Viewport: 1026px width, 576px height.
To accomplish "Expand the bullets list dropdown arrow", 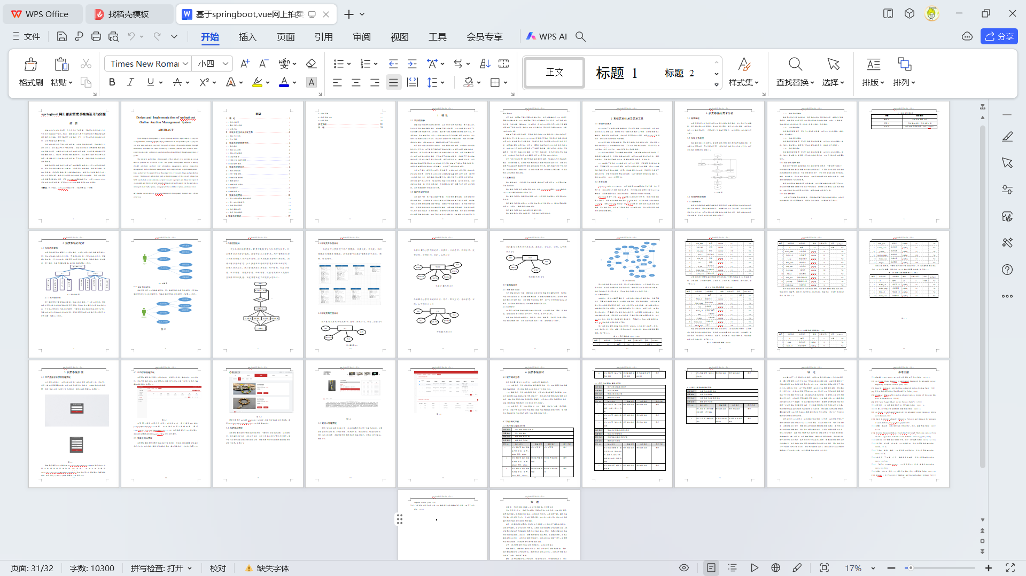I will point(349,64).
